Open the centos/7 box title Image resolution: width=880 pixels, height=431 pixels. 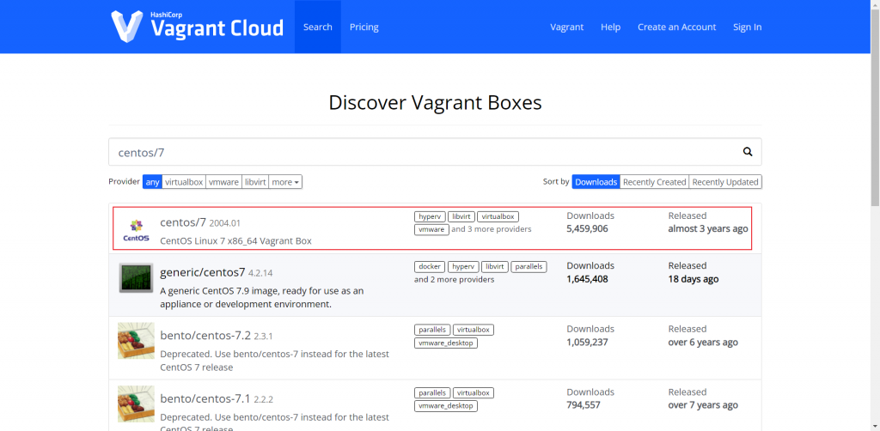184,222
